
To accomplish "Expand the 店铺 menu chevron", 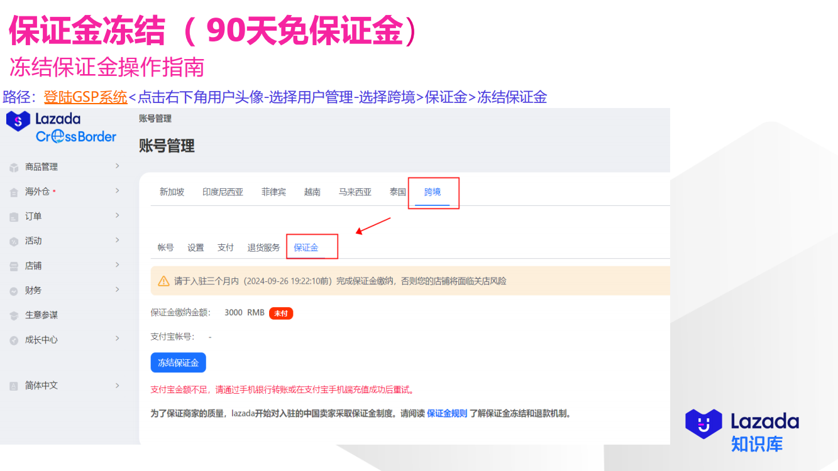I will click(117, 265).
